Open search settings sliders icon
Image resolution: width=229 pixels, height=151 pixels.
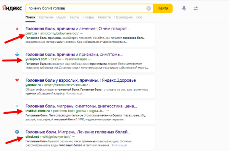[196, 8]
